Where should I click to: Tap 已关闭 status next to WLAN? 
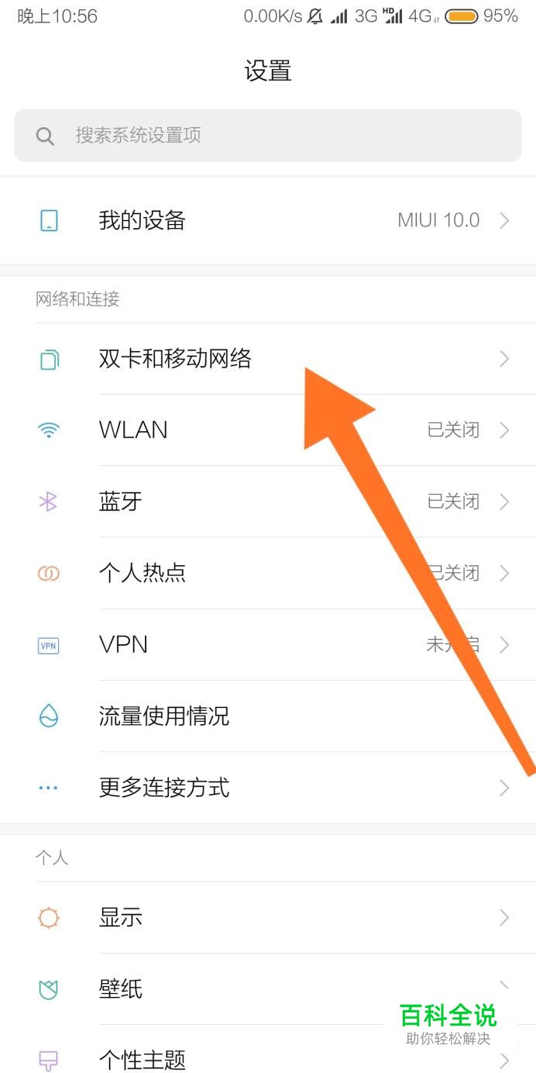453,430
